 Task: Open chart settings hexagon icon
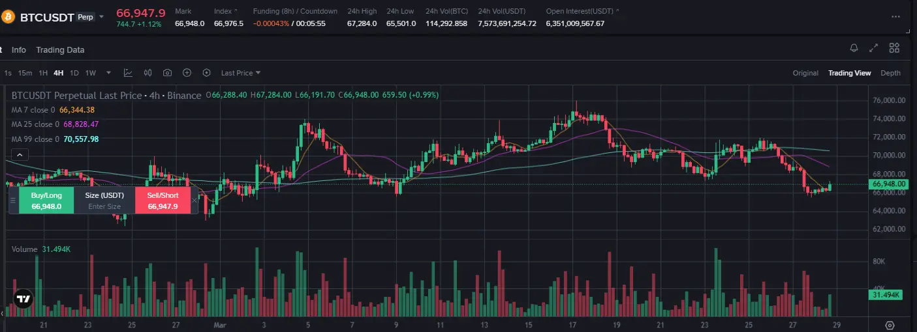tap(207, 73)
